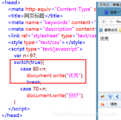Open the Firebug bug icon
The height and width of the screenshot is (120, 121).
coord(103,97)
